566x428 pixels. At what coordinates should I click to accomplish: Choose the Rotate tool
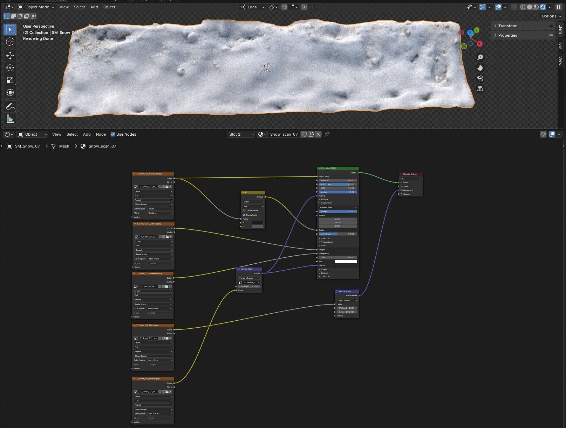coord(10,68)
